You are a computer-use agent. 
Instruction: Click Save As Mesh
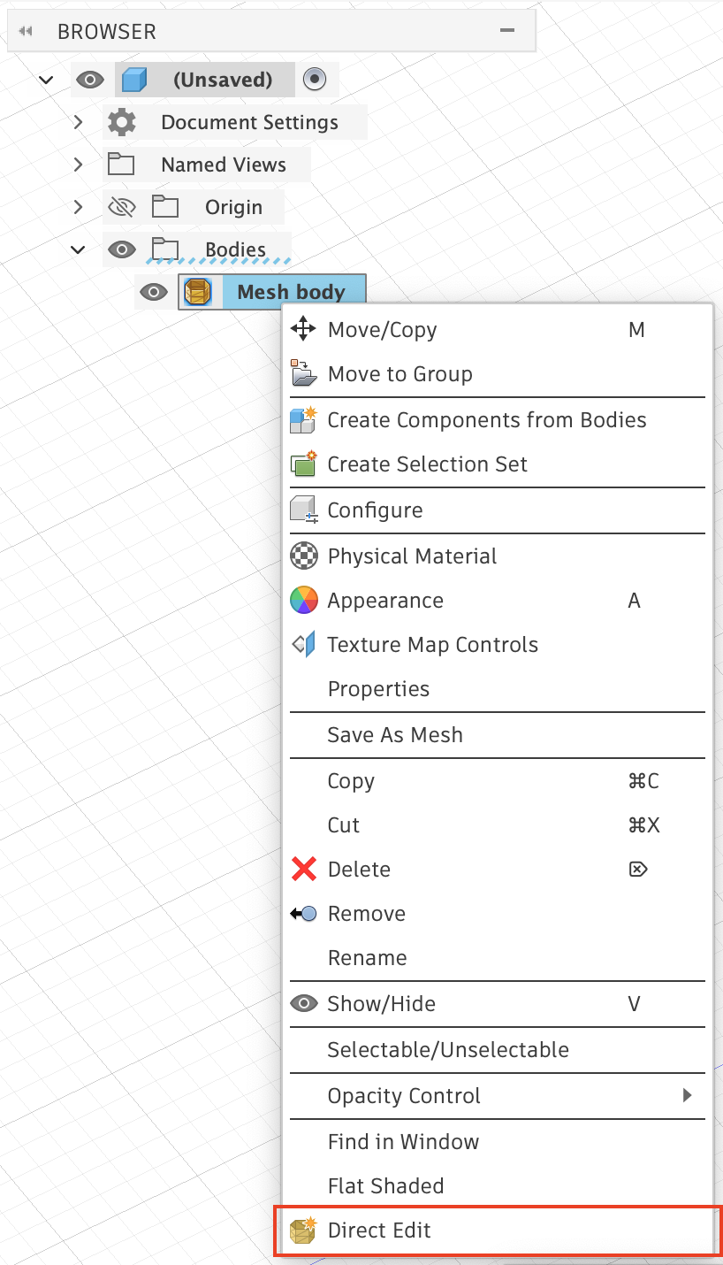(x=394, y=734)
